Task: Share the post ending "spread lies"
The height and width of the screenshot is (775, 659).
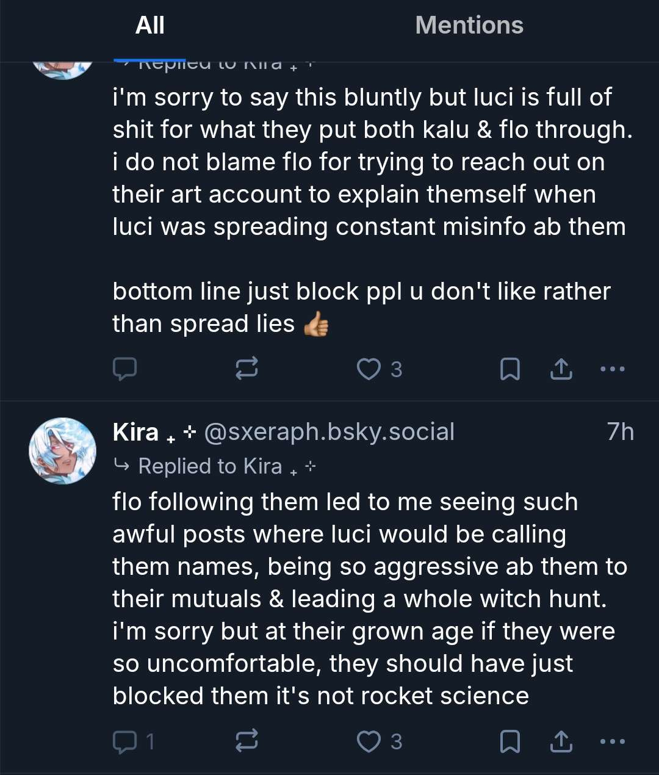Action: [x=561, y=369]
